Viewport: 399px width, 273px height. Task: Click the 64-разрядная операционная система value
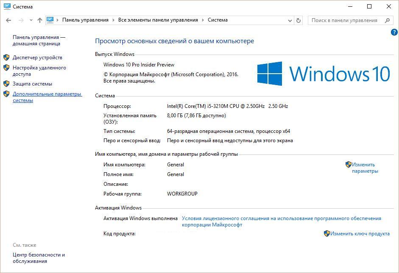pyautogui.click(x=229, y=131)
